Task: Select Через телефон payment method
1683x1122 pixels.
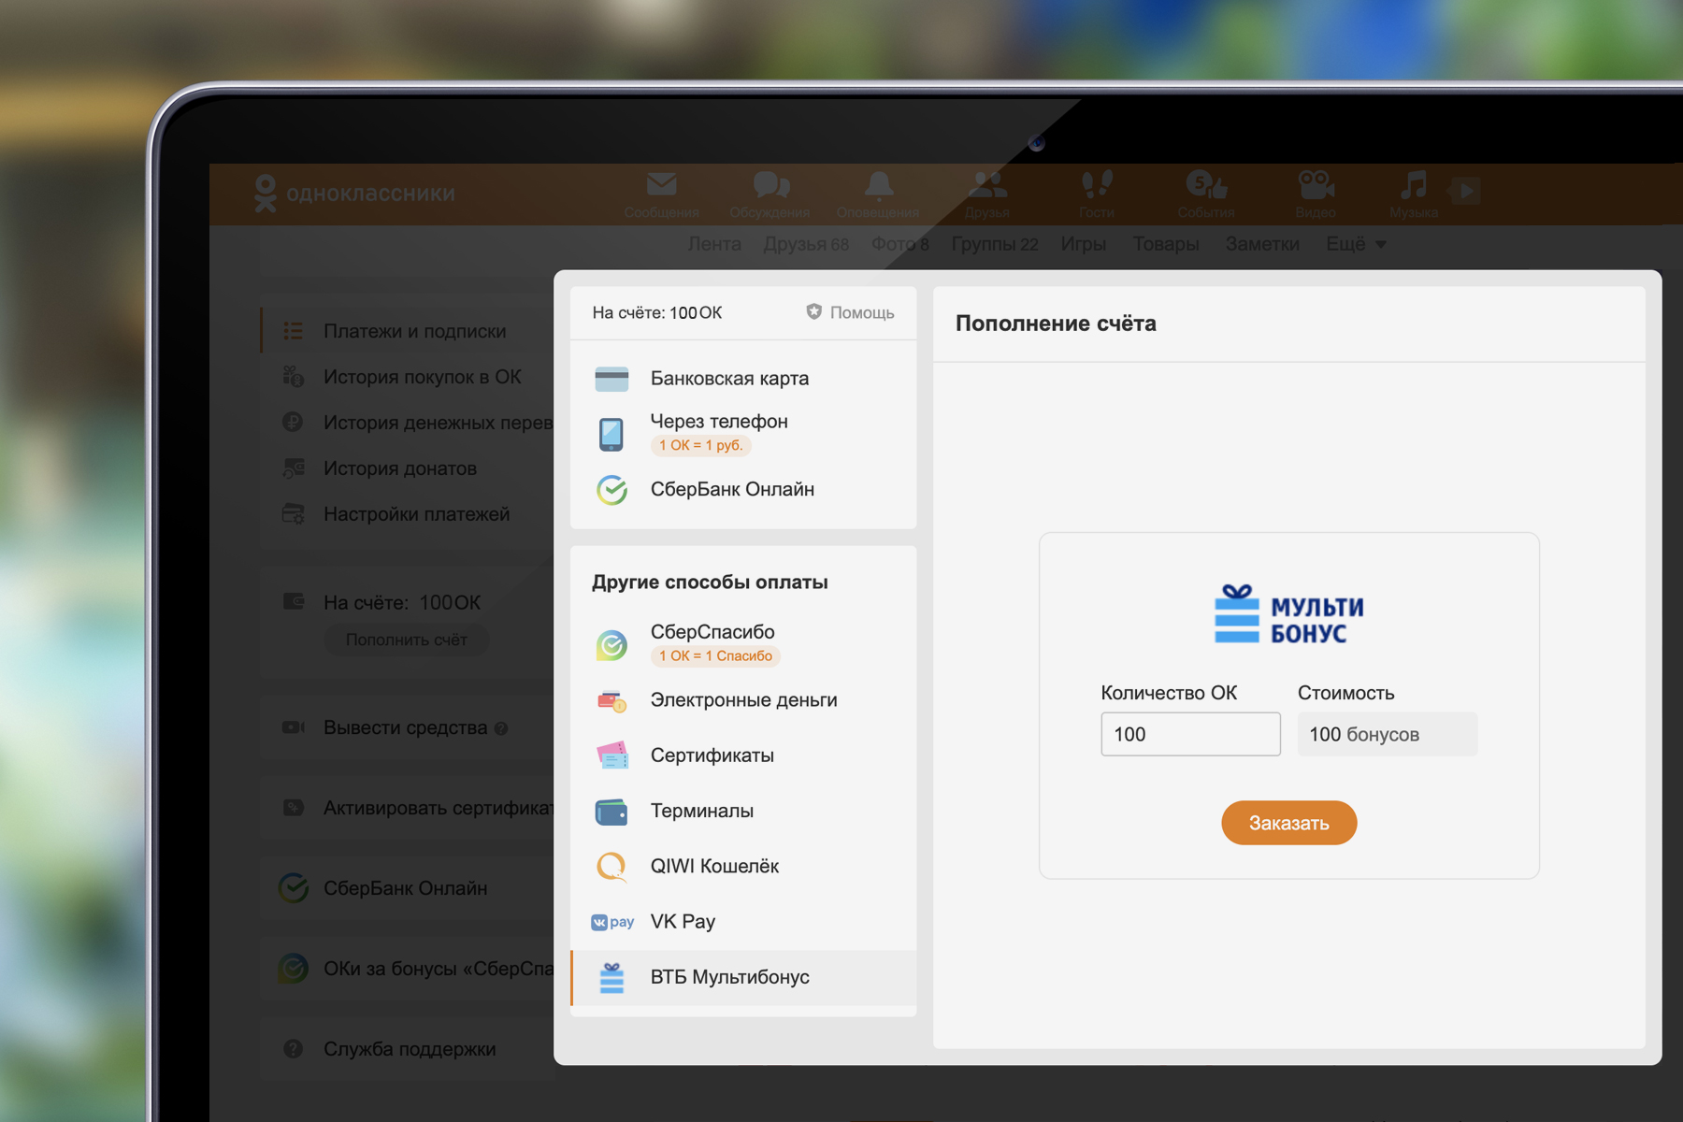Action: coord(743,433)
